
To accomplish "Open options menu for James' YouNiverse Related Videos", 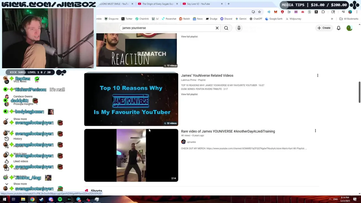I will (x=318, y=76).
